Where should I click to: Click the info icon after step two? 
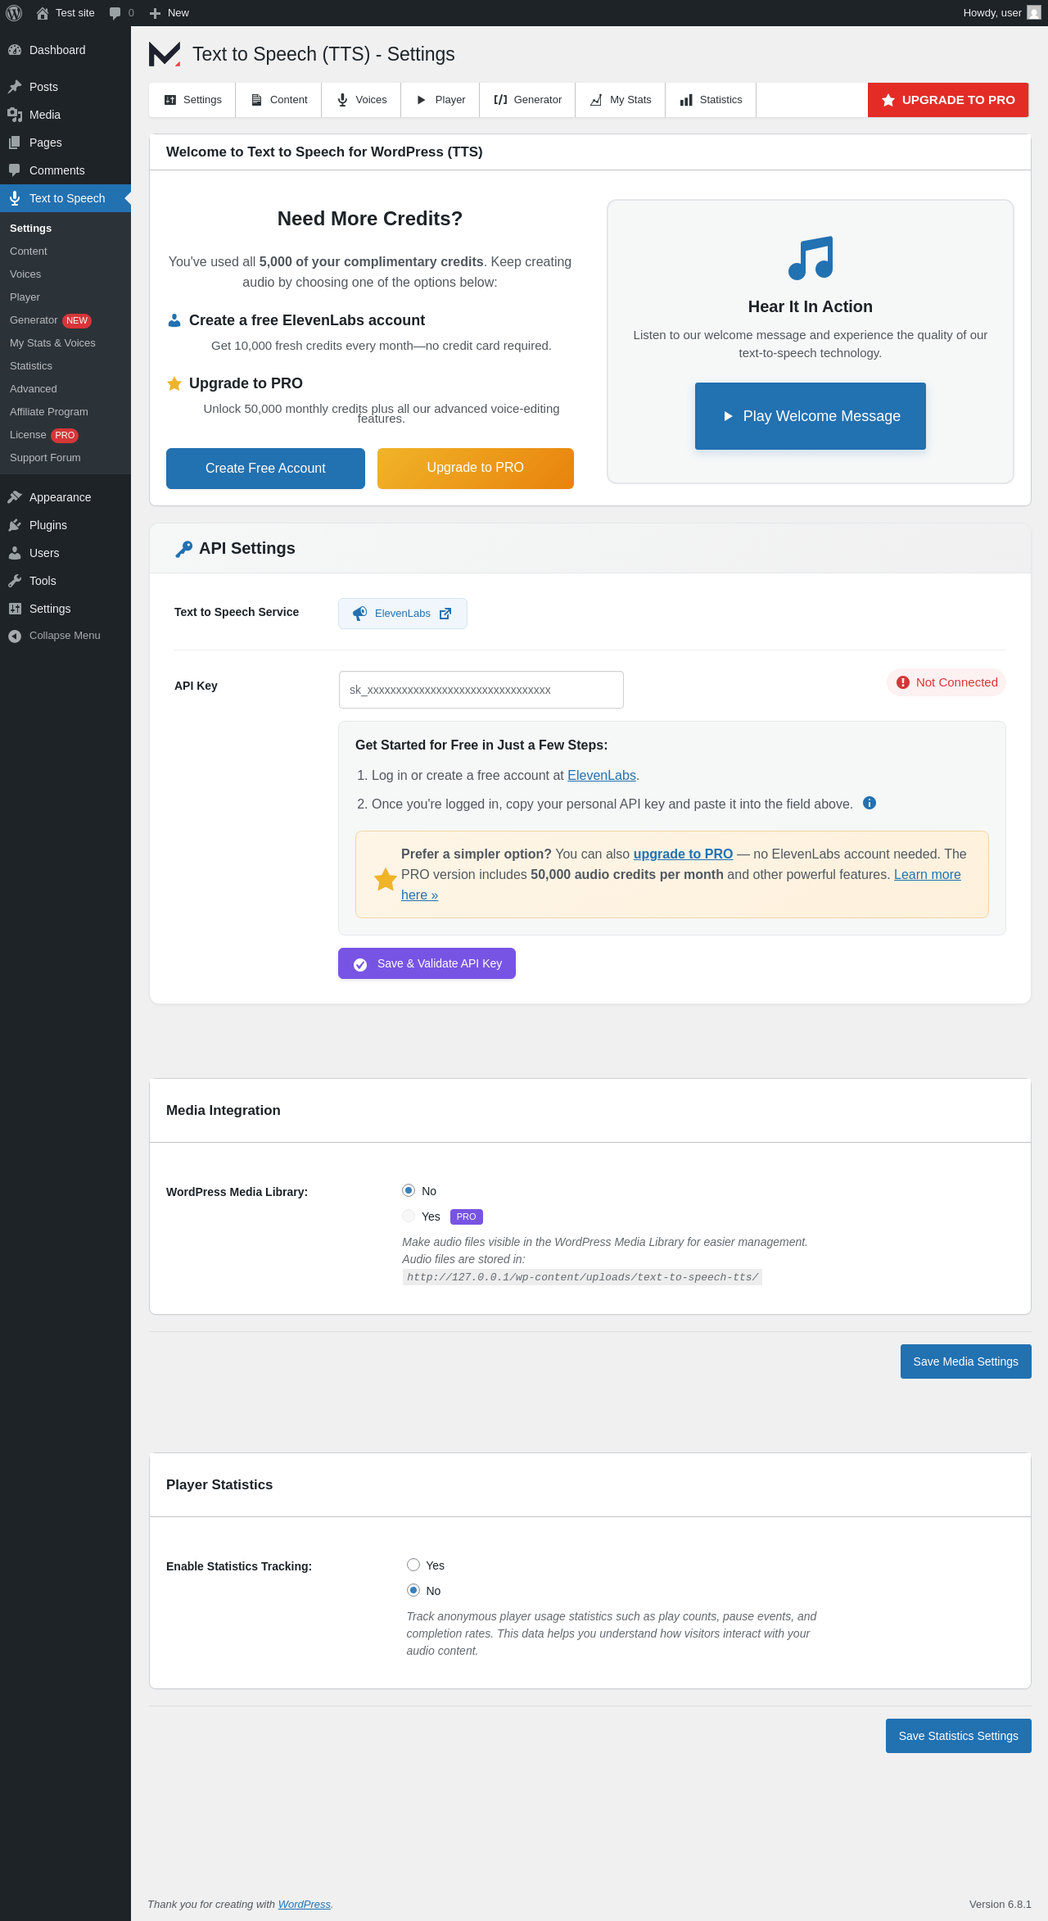pos(870,803)
